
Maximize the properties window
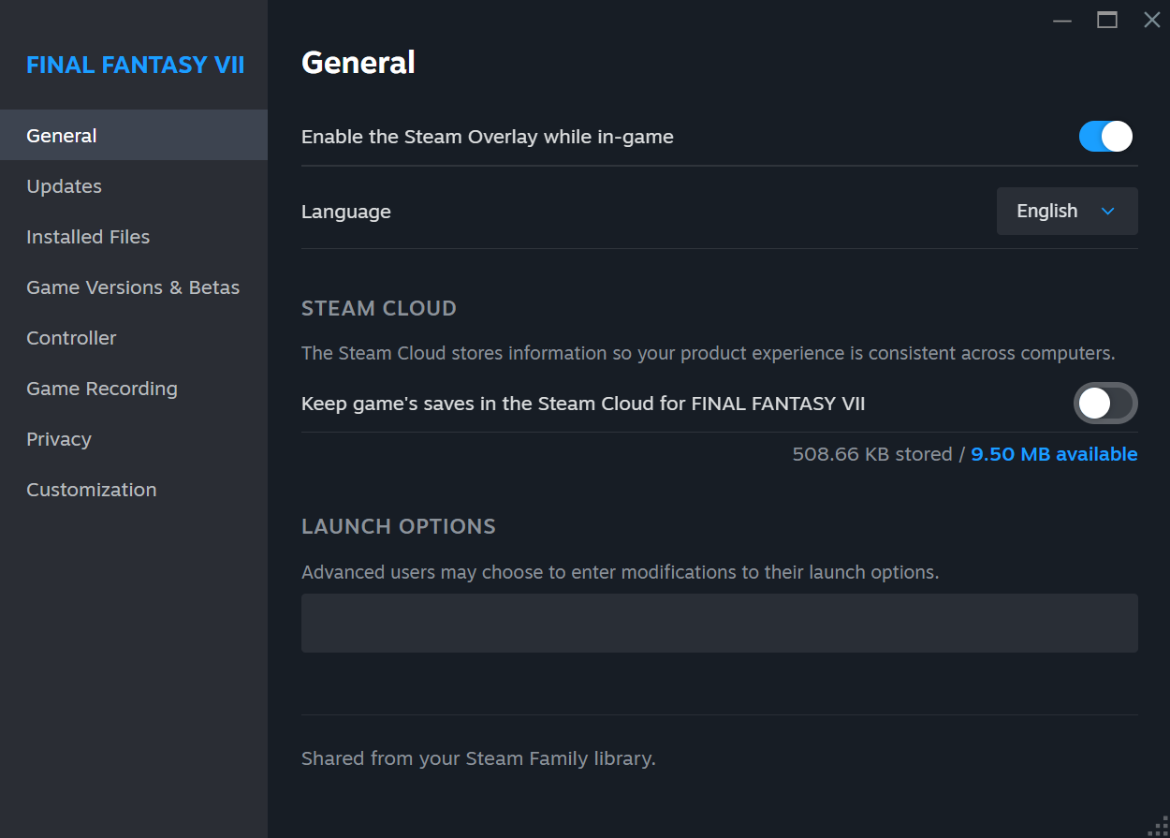tap(1107, 20)
